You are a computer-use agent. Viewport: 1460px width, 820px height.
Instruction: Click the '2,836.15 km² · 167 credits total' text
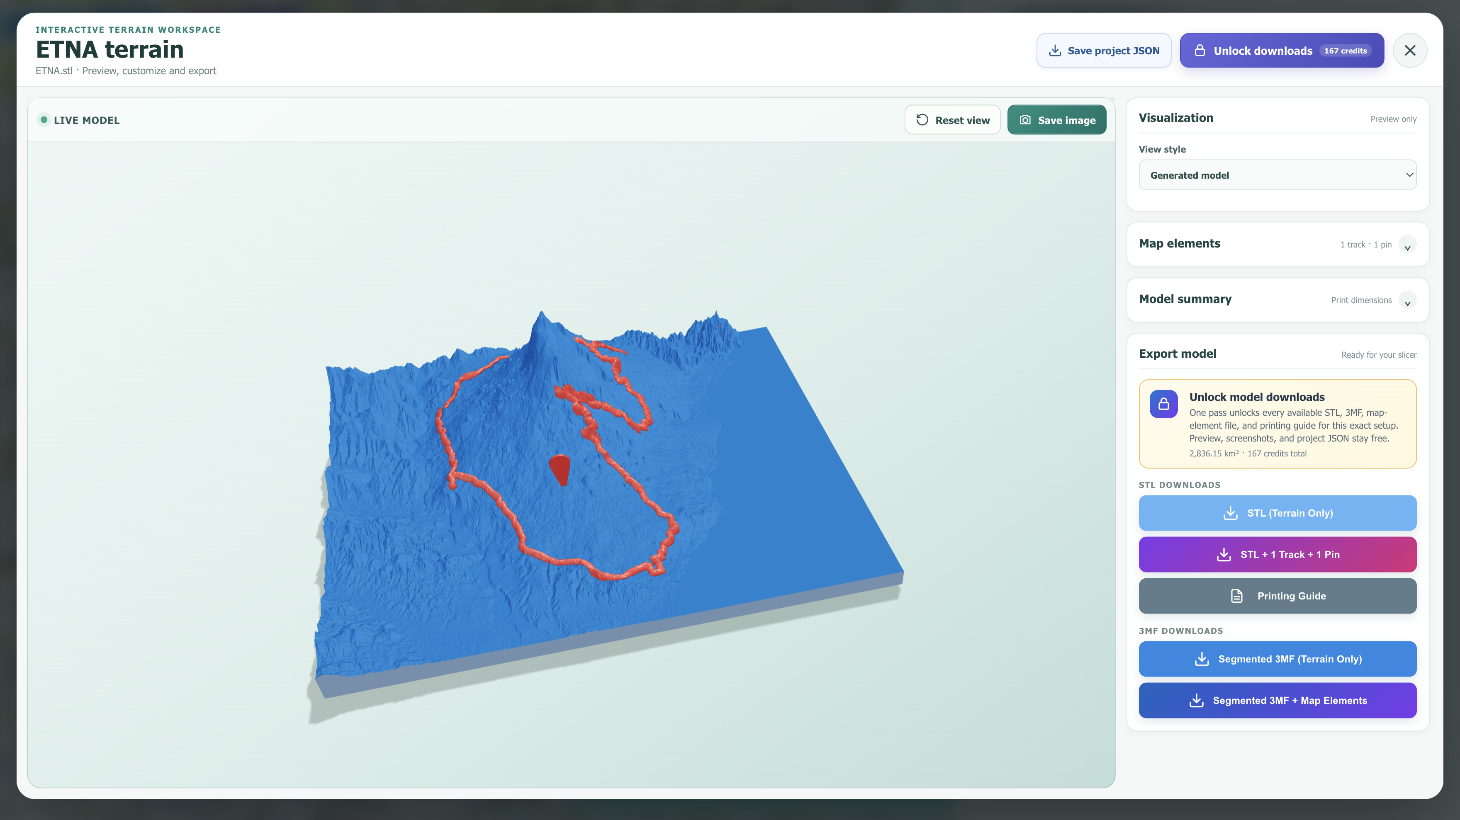pyautogui.click(x=1248, y=454)
